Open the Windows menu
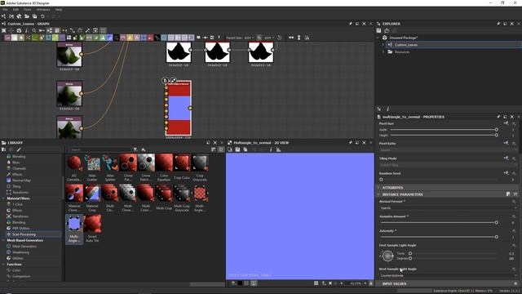The width and height of the screenshot is (522, 294). (x=43, y=10)
